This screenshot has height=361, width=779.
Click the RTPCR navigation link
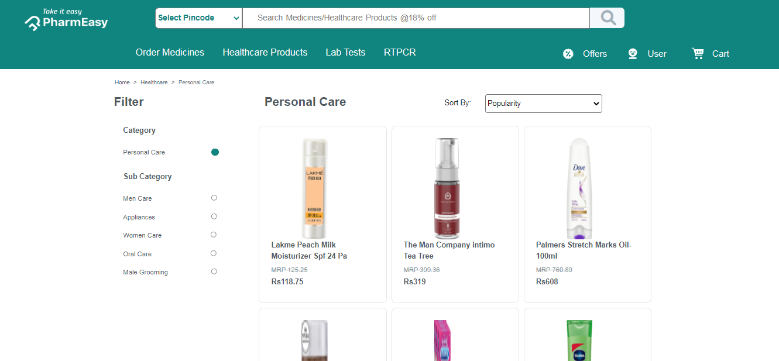coord(400,52)
